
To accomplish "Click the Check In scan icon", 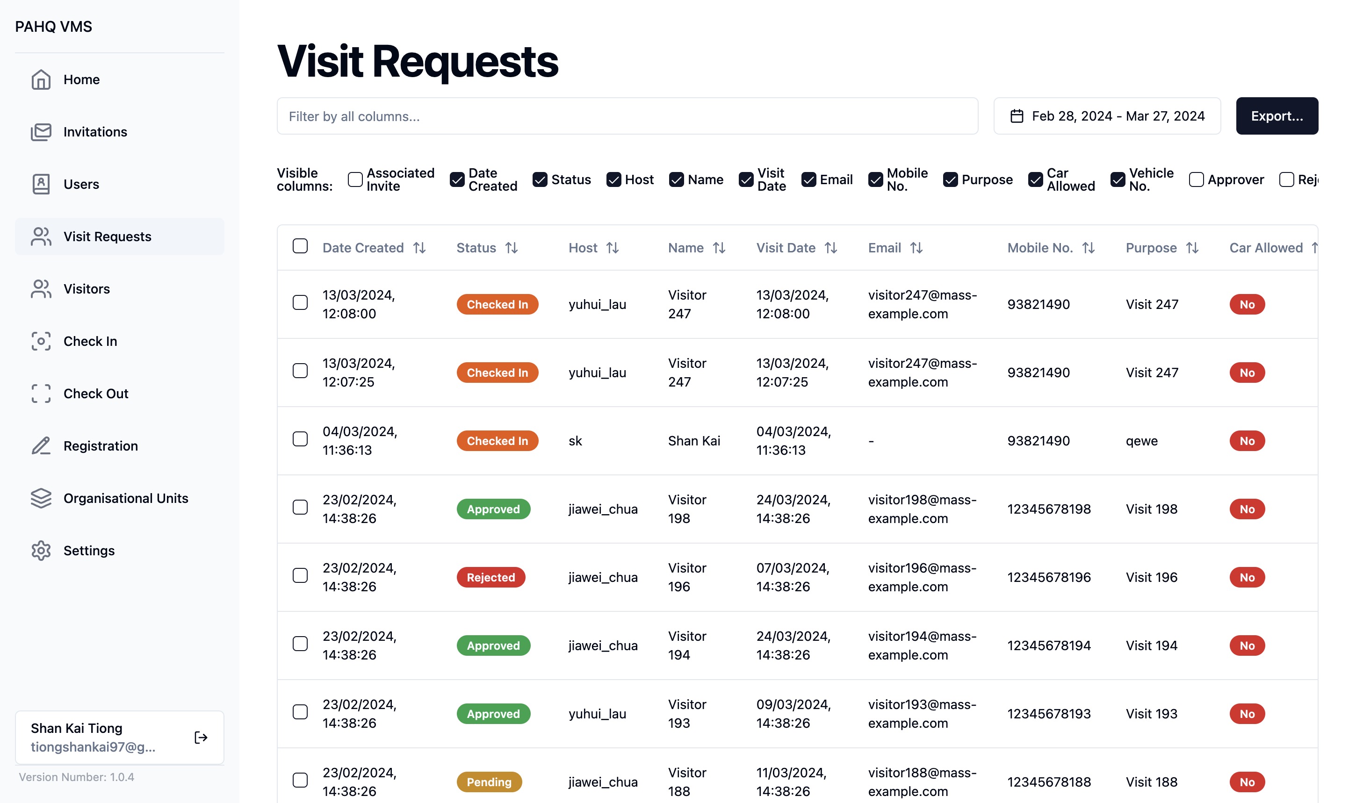I will click(41, 341).
